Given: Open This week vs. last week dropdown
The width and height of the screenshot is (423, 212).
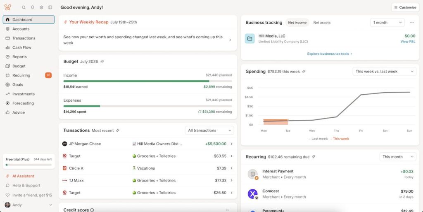Looking at the screenshot, I should pos(384,72).
